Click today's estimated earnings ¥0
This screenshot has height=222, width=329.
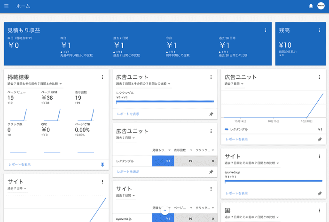pos(14,45)
